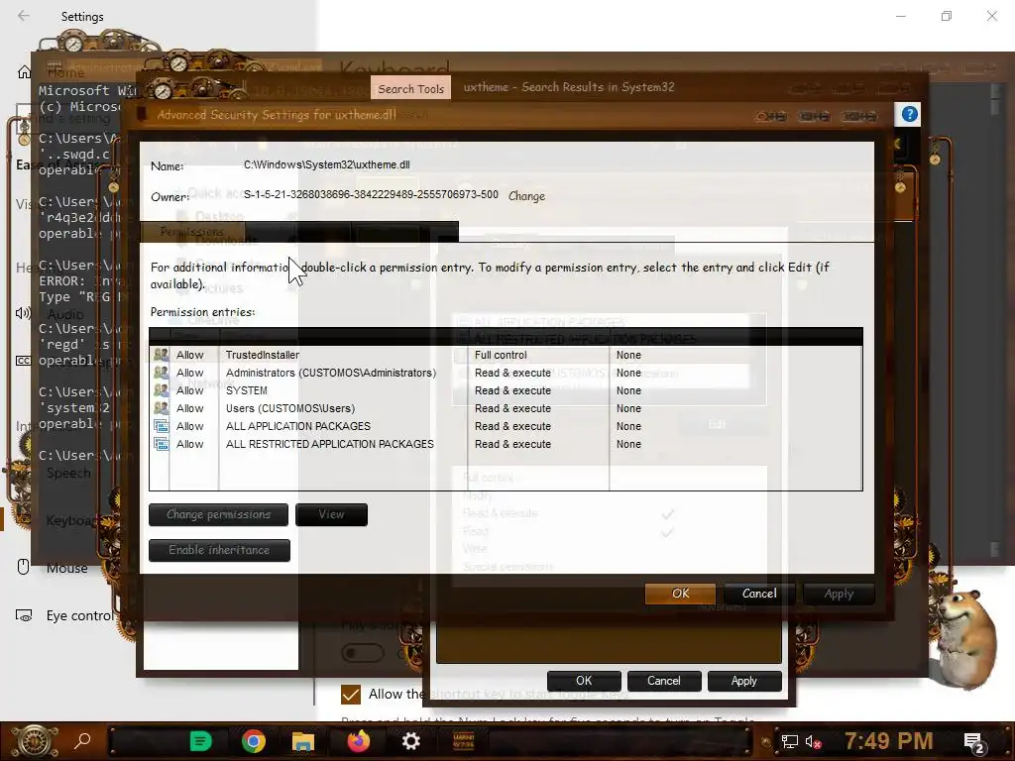
Task: Select the Permissions tab
Action: tap(192, 232)
